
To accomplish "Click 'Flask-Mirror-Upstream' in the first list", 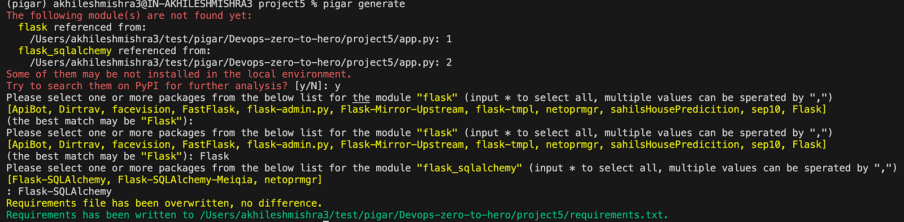I will point(402,110).
